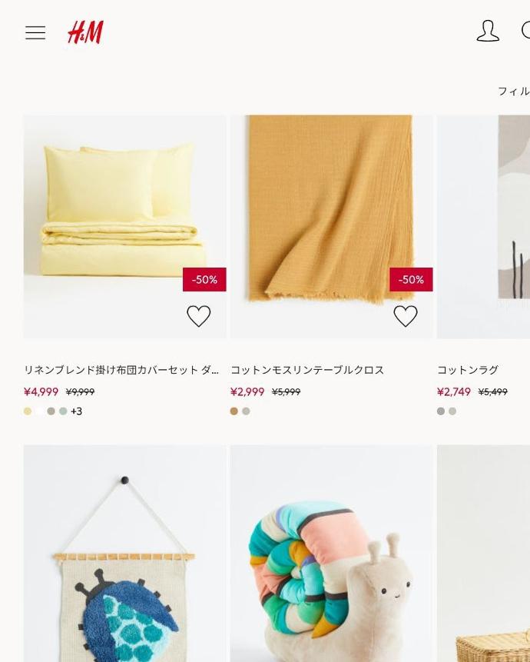View the beetle wall hanging image
Image resolution: width=530 pixels, height=662 pixels.
pyautogui.click(x=124, y=553)
